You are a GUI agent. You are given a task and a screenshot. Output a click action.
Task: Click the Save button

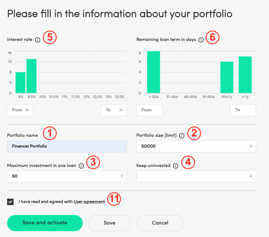pyautogui.click(x=109, y=223)
